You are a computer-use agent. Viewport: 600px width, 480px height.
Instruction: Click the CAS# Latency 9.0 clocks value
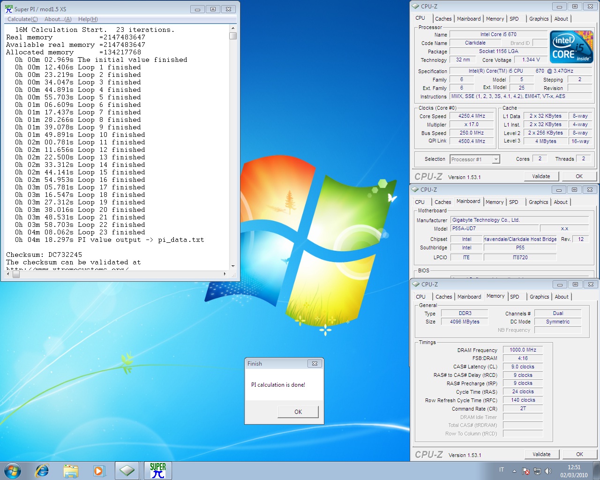523,367
